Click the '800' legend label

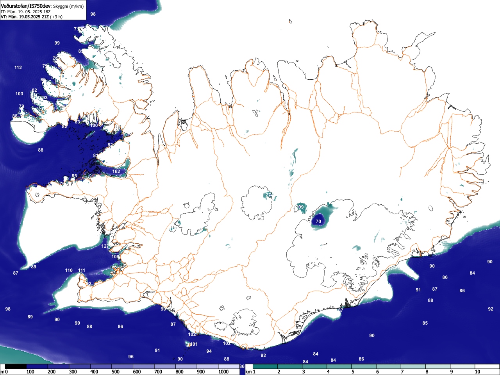179,372
